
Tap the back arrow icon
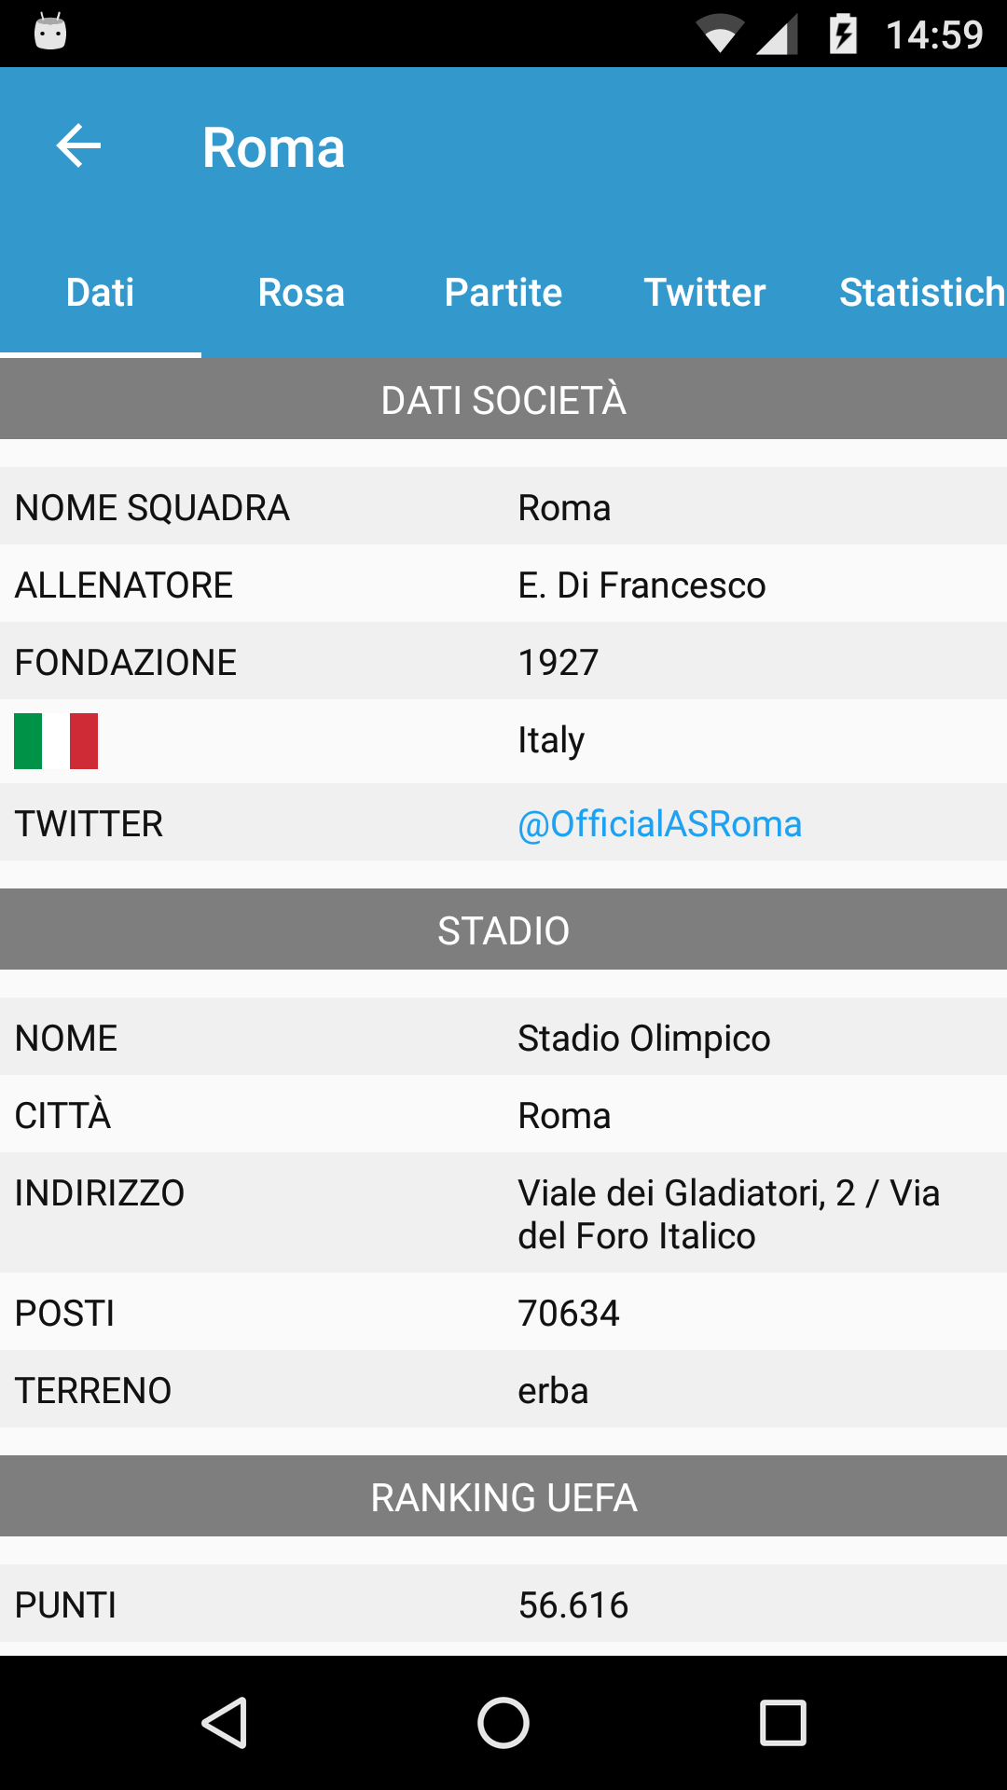78,146
